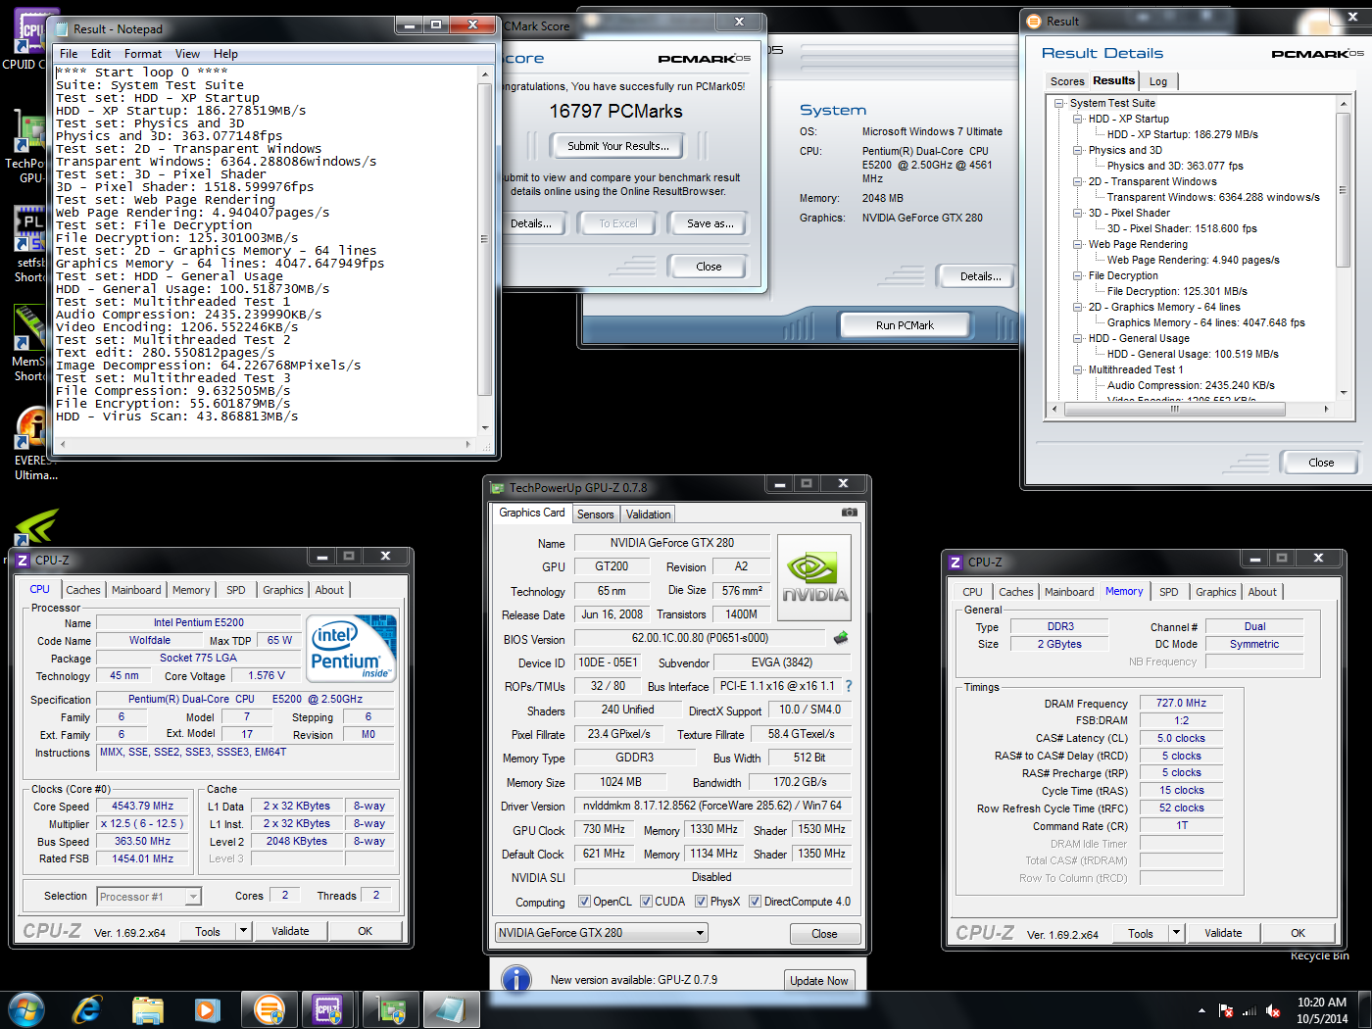Click Validate in left CPU-Z window

[x=290, y=931]
